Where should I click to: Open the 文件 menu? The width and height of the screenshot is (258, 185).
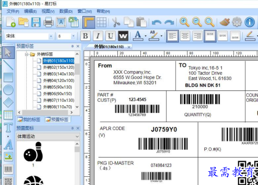[x=13, y=12]
